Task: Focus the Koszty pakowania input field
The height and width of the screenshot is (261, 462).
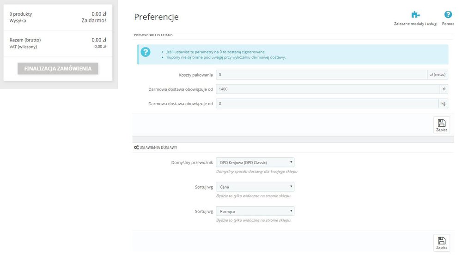Action: click(x=322, y=75)
